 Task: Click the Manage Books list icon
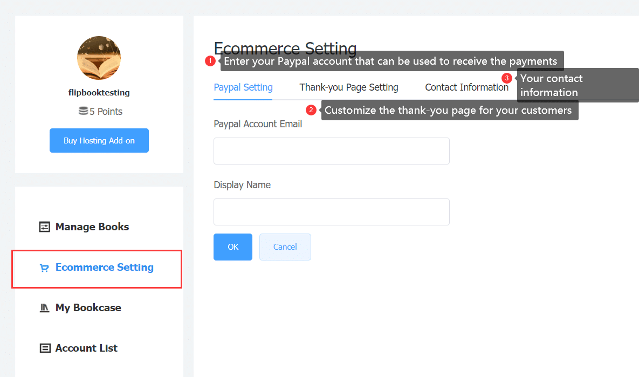(x=44, y=227)
